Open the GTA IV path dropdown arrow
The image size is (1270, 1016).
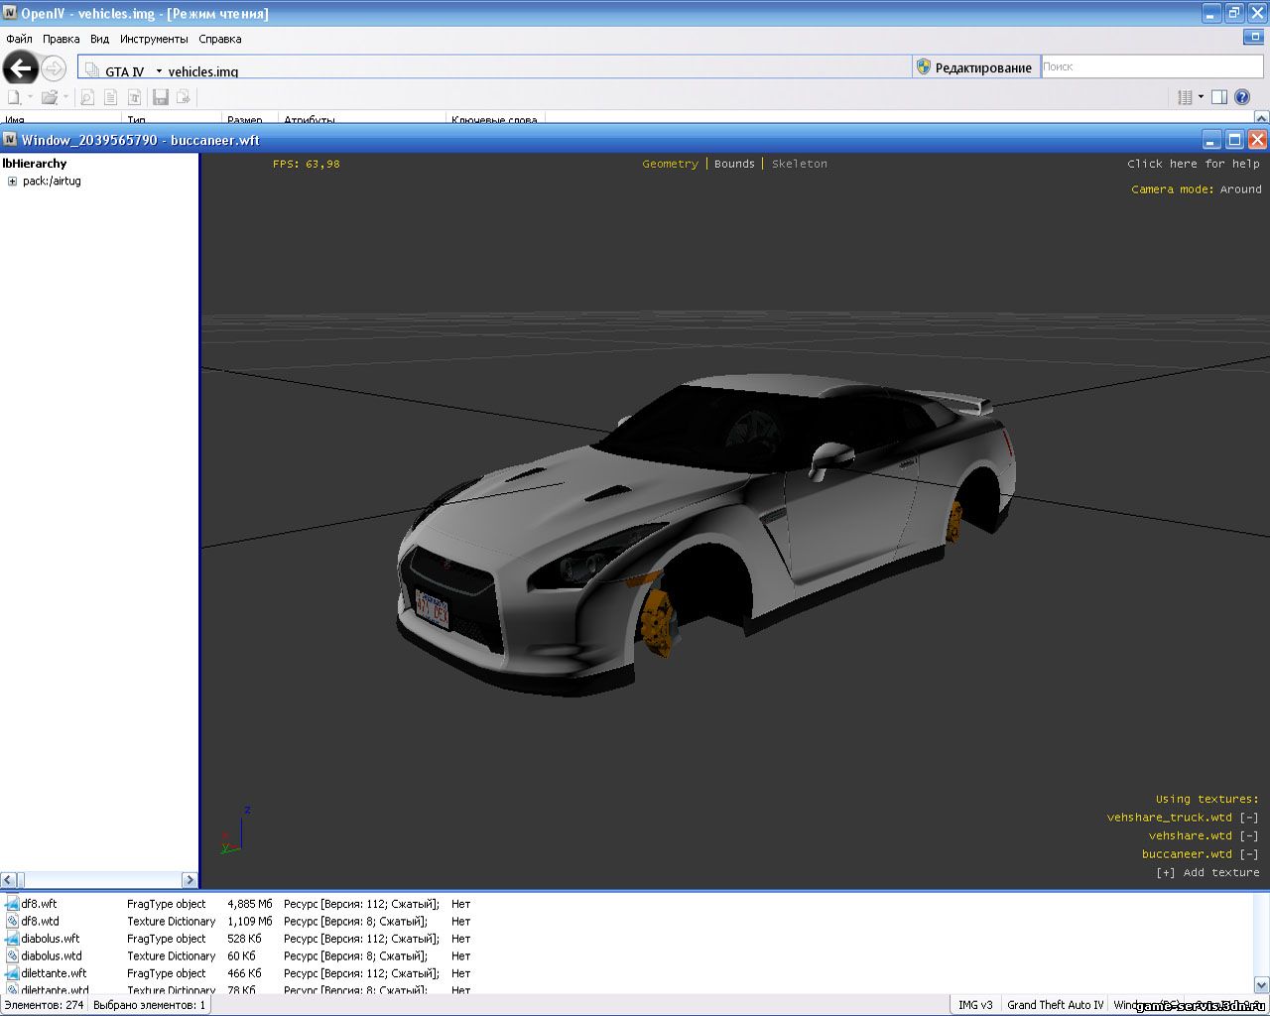[x=159, y=71]
